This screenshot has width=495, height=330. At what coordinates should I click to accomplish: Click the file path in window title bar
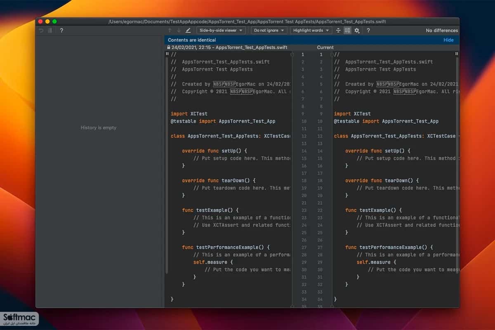247,21
